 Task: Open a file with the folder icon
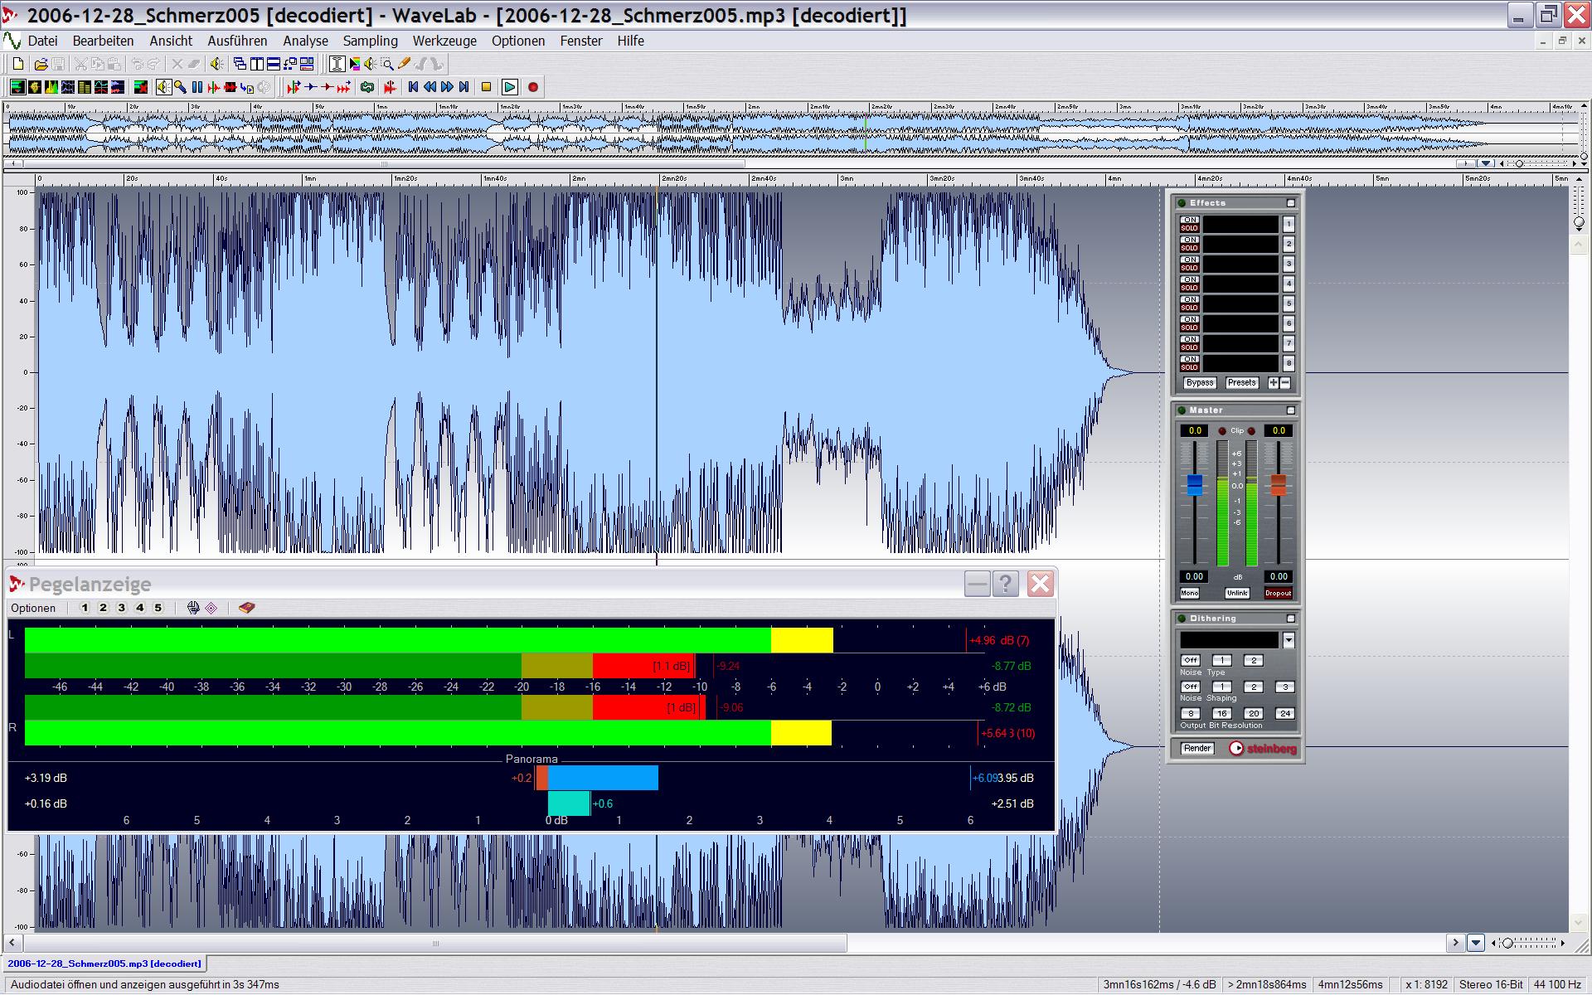pos(41,64)
